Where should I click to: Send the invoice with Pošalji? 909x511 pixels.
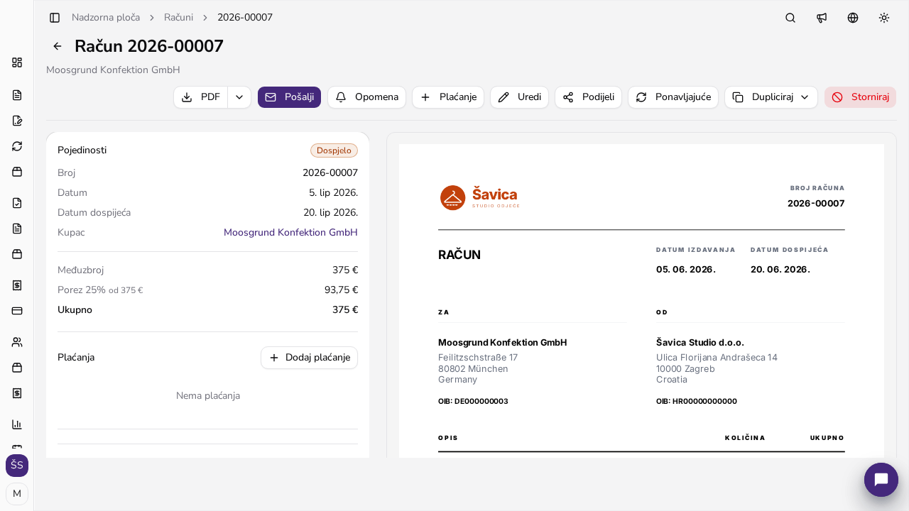(x=289, y=97)
